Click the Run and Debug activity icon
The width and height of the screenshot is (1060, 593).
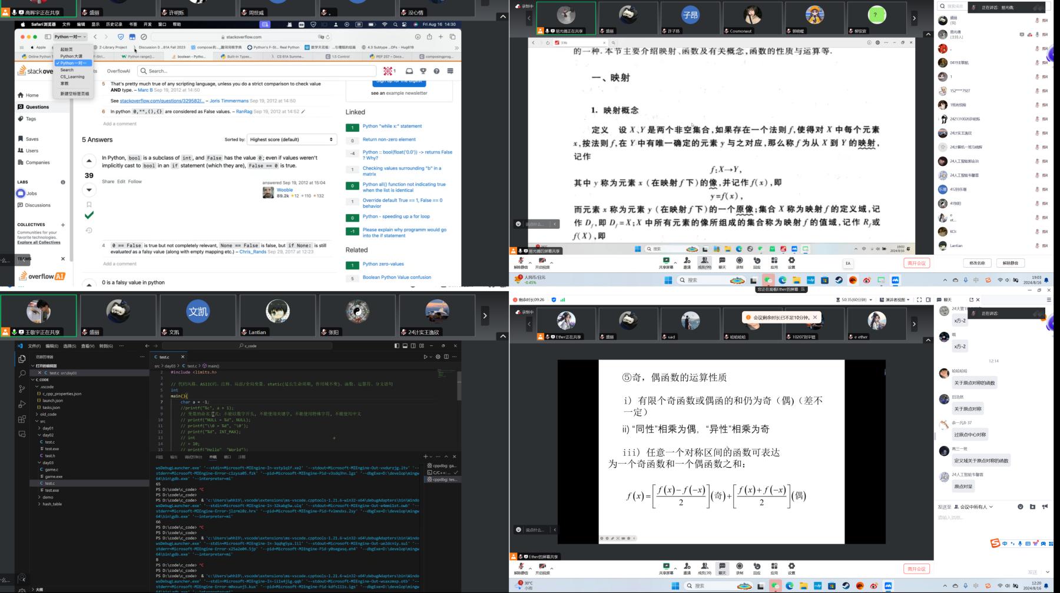[22, 404]
